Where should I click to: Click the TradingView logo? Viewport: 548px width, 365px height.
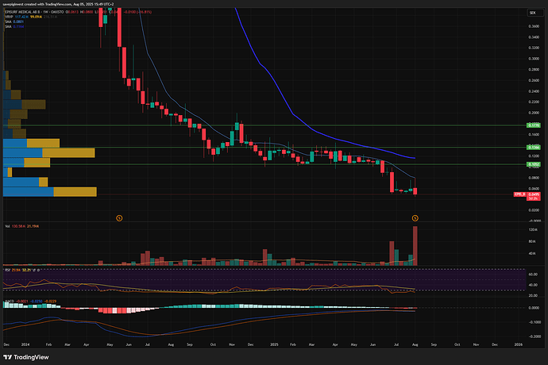coord(26,357)
